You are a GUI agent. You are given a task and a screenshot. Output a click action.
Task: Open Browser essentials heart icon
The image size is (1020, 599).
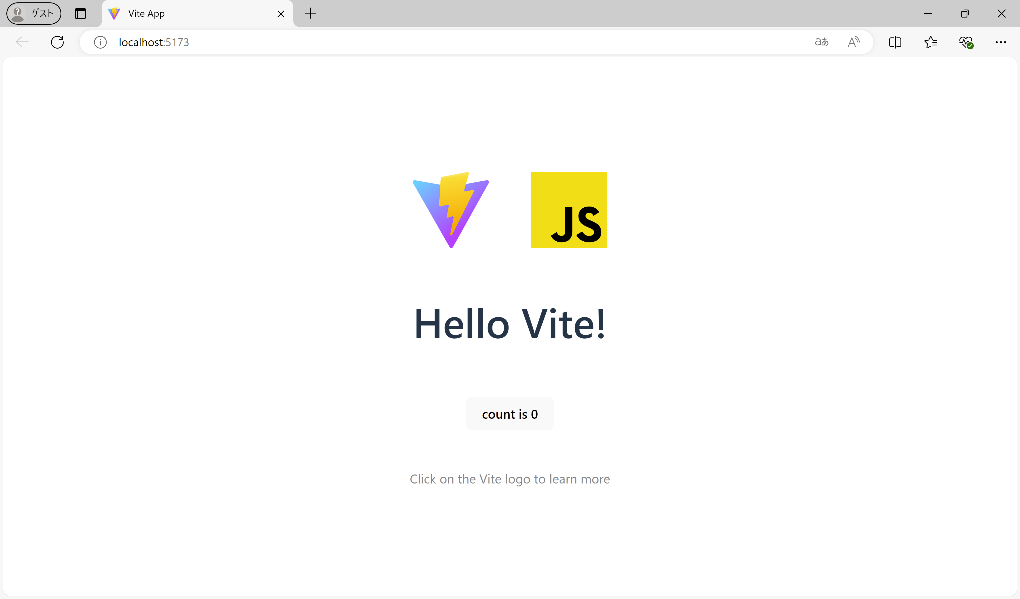point(966,42)
